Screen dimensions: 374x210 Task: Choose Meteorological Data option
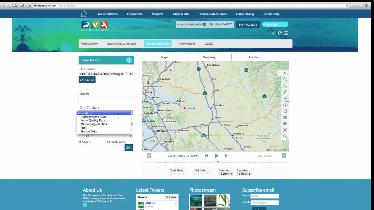[104, 124]
